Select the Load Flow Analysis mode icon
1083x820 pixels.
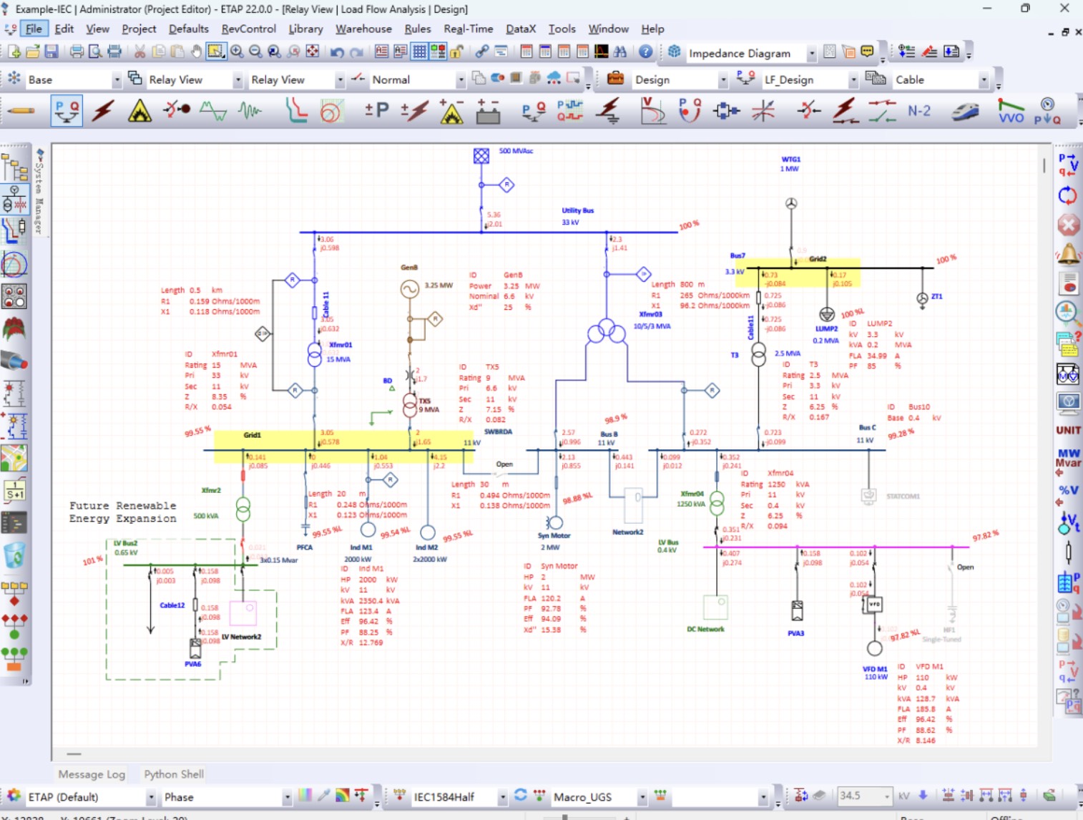67,111
